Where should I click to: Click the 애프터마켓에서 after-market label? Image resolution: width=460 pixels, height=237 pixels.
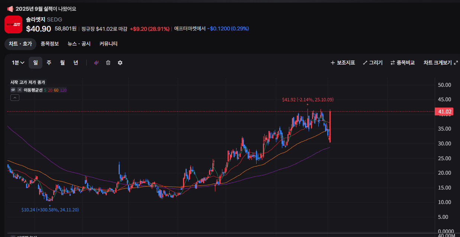(x=190, y=29)
